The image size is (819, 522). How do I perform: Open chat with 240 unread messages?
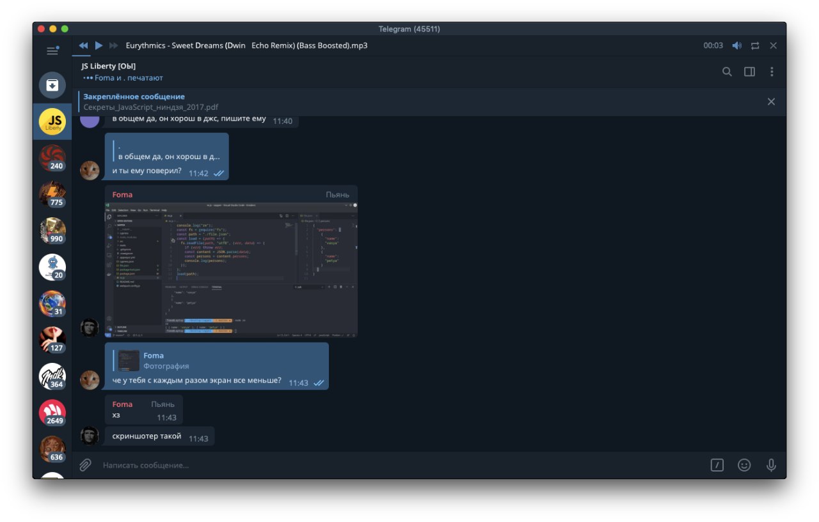point(52,158)
